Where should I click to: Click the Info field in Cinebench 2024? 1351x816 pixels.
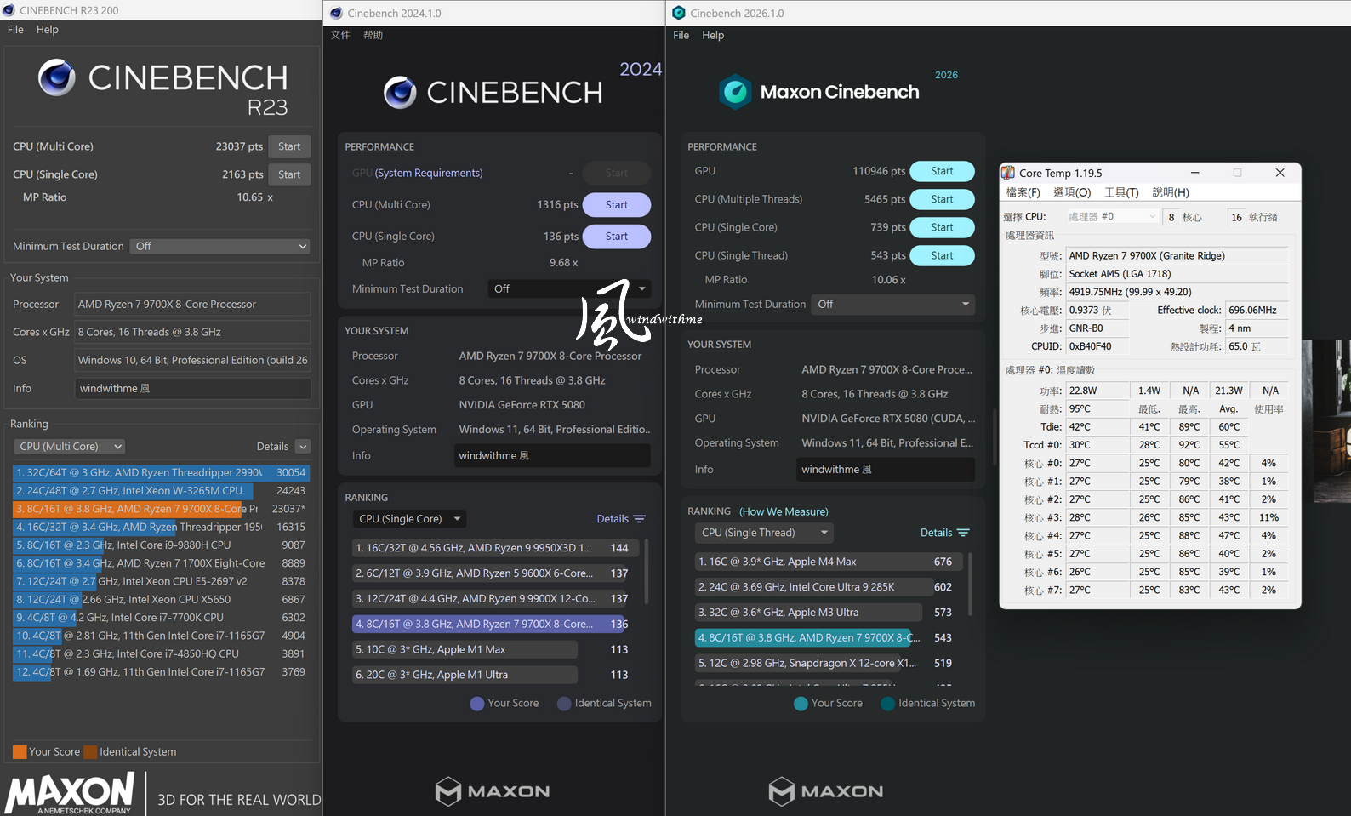tap(551, 456)
